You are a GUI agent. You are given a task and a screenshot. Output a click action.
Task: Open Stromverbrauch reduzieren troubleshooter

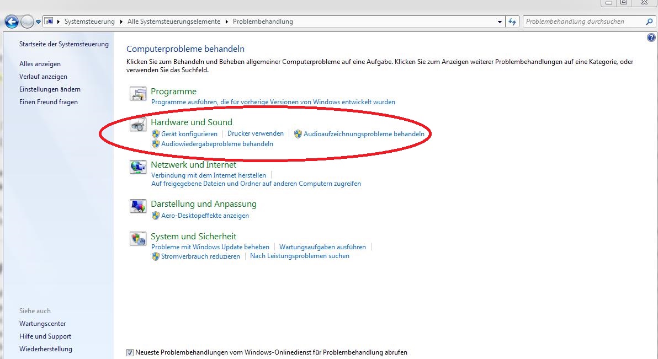click(x=200, y=256)
